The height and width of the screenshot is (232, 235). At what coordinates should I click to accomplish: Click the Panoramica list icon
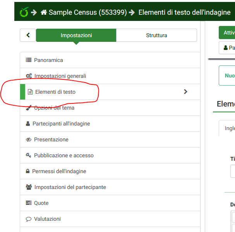[29, 60]
